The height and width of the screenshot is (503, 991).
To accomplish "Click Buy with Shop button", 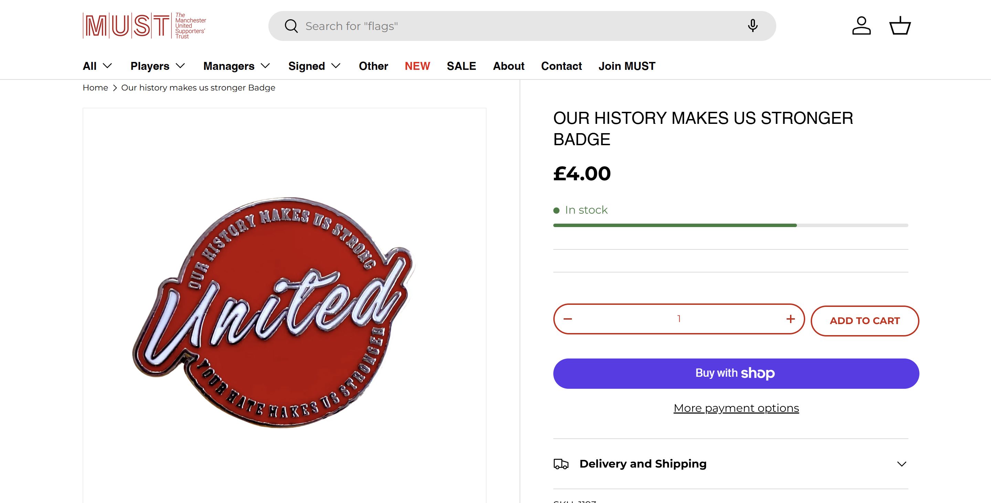I will click(x=736, y=373).
